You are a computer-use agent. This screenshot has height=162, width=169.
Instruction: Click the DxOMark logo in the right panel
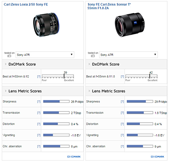pos(157,157)
